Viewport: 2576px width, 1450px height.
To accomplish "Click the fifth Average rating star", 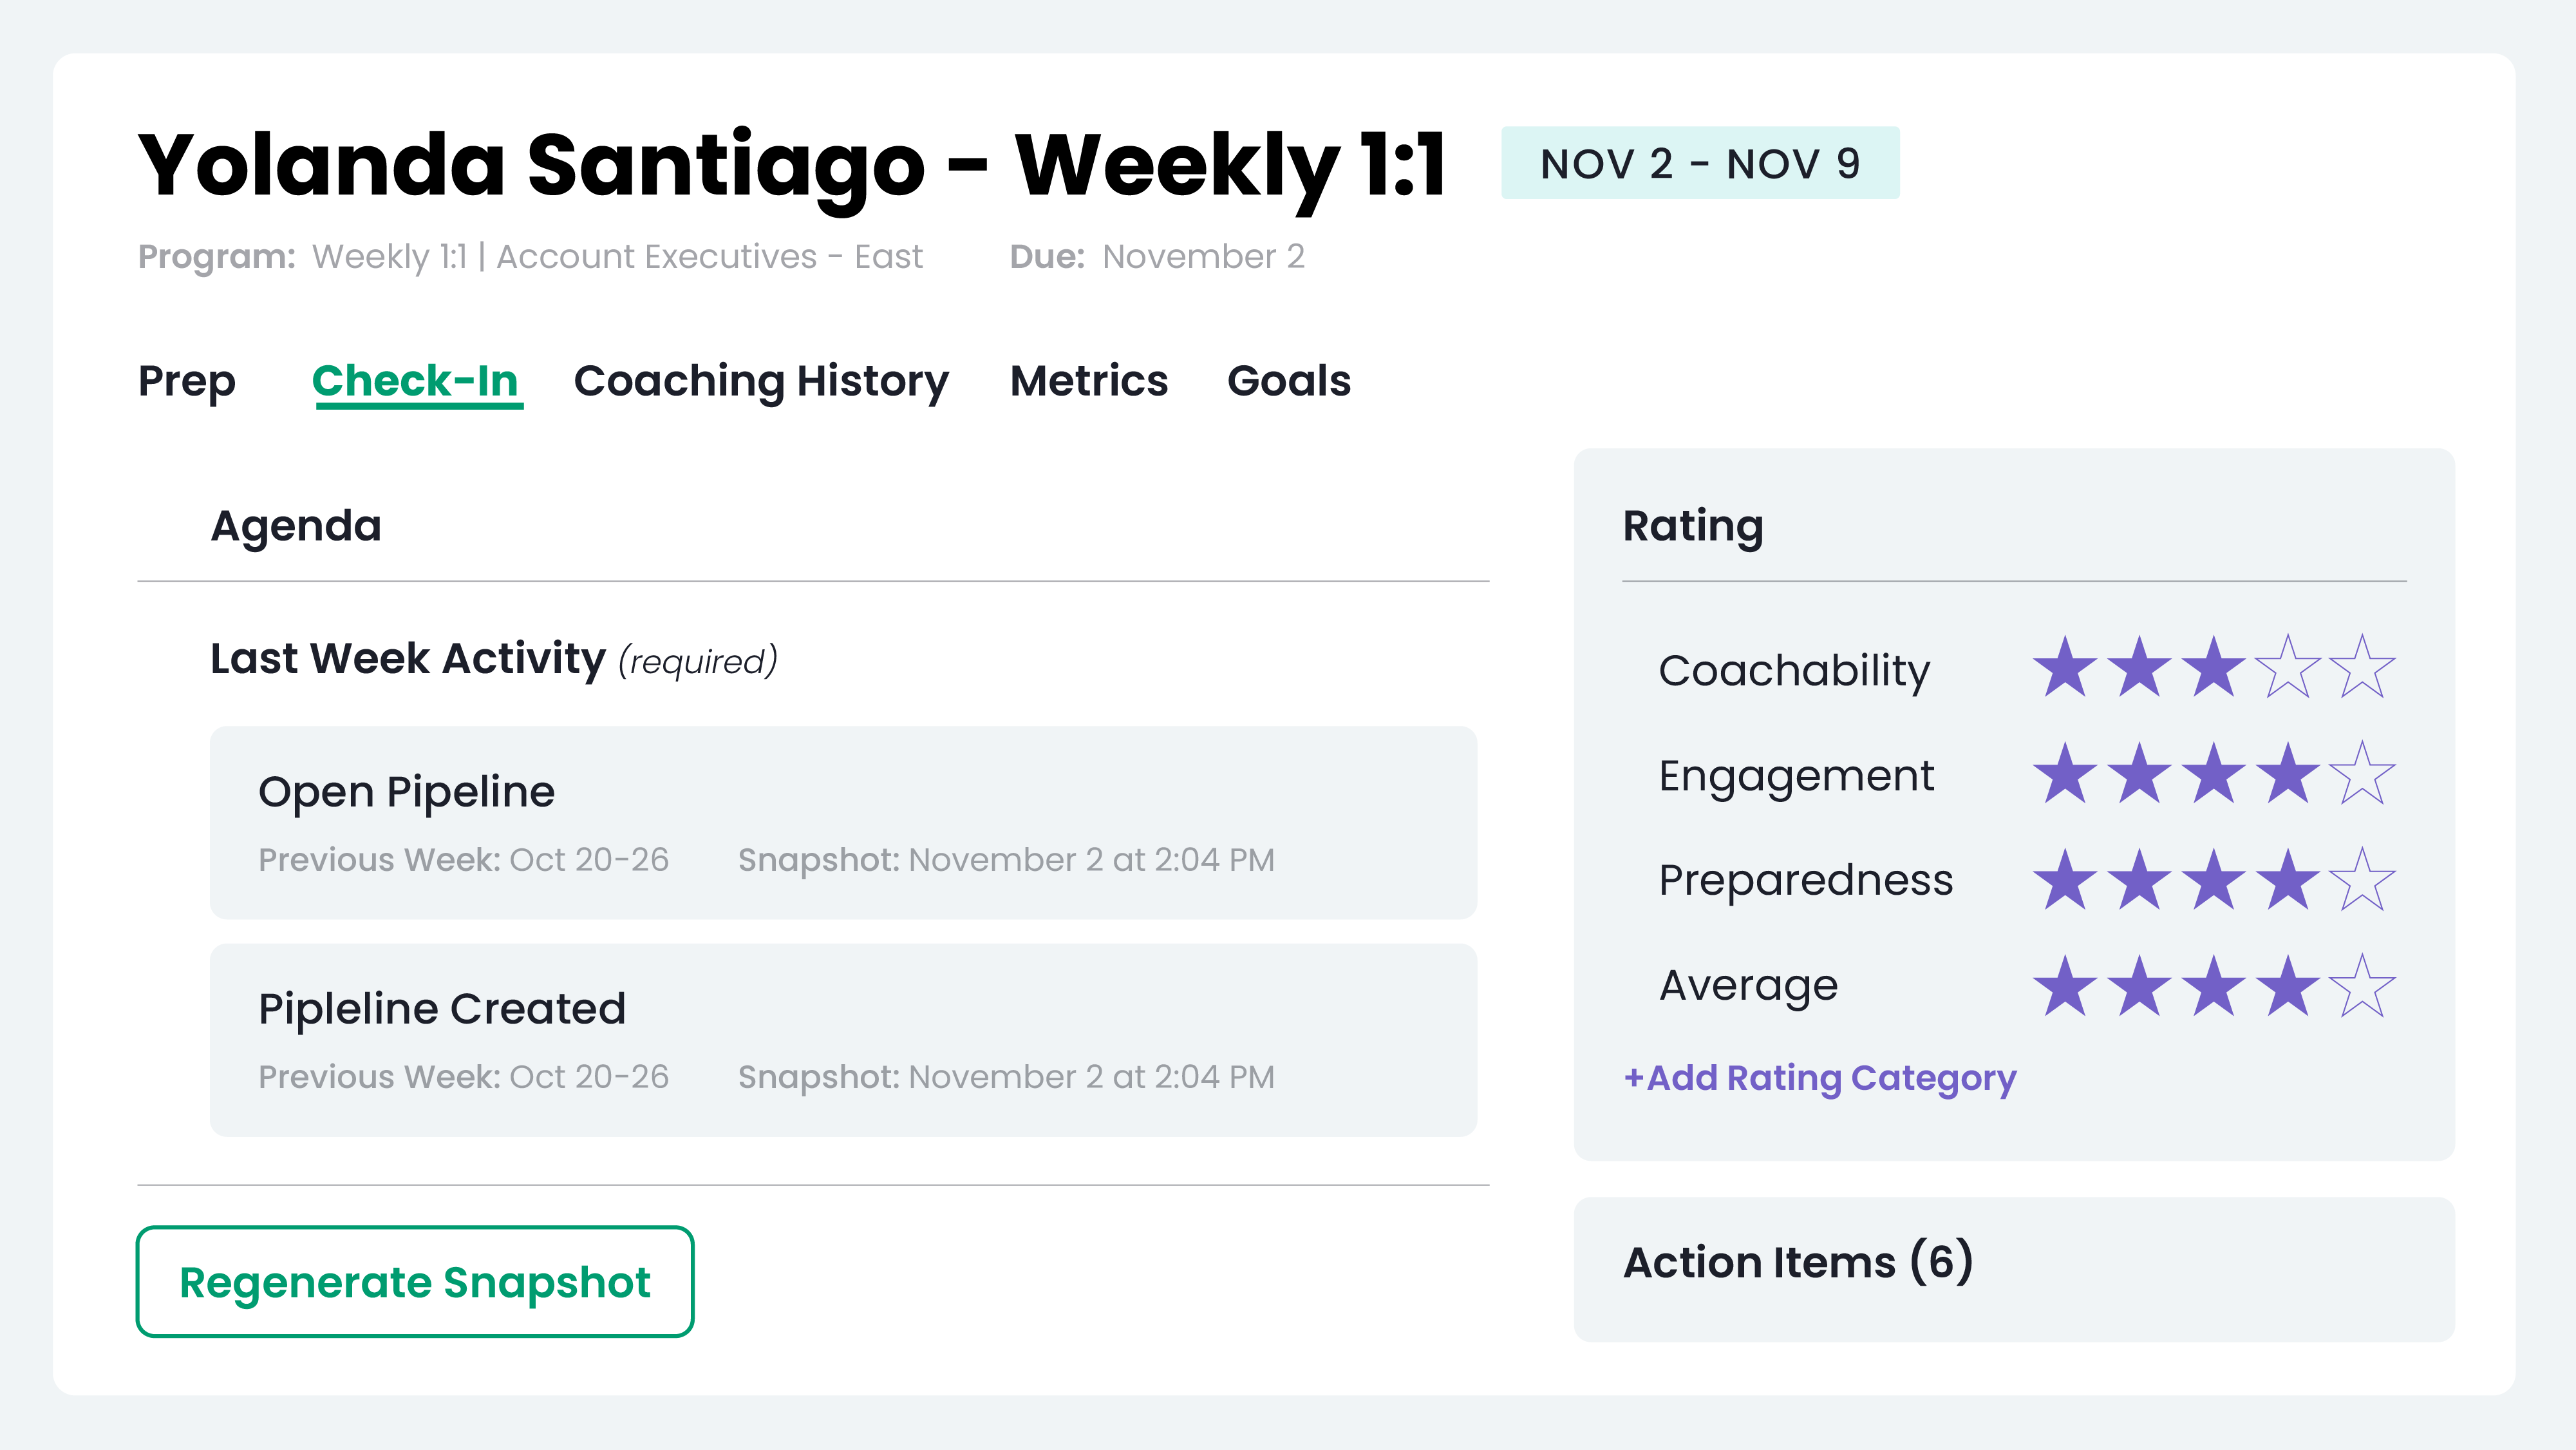I will point(2362,986).
